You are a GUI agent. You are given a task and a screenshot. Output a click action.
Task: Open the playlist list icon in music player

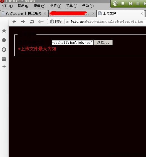tap(122, 4)
